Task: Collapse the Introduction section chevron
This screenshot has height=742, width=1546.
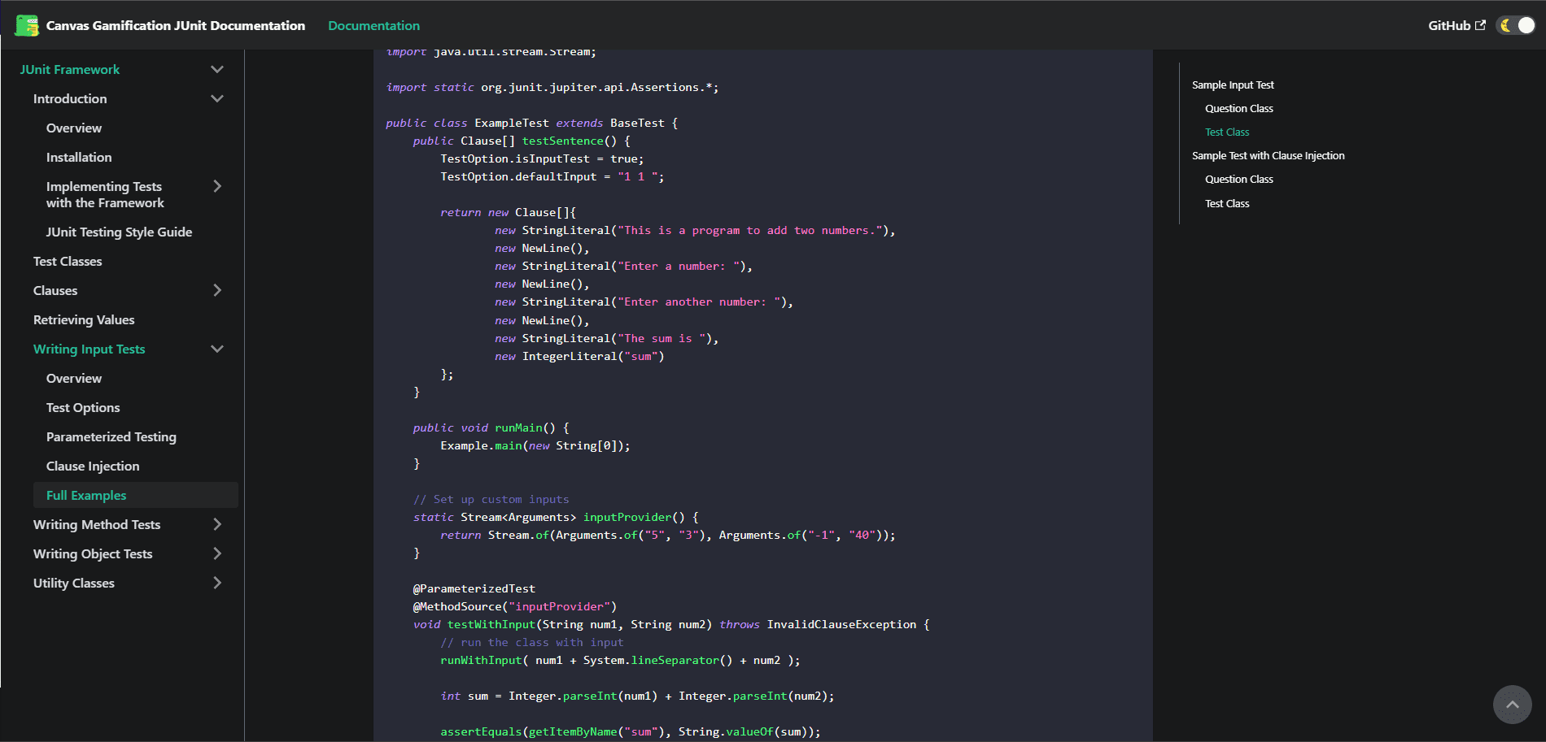Action: pos(217,99)
